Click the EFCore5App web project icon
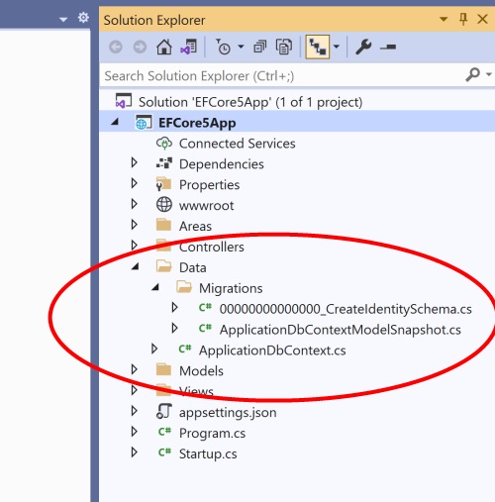The image size is (495, 502). click(x=144, y=123)
